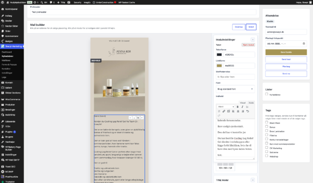Open the WordPress logo menu

pyautogui.click(x=2, y=2)
